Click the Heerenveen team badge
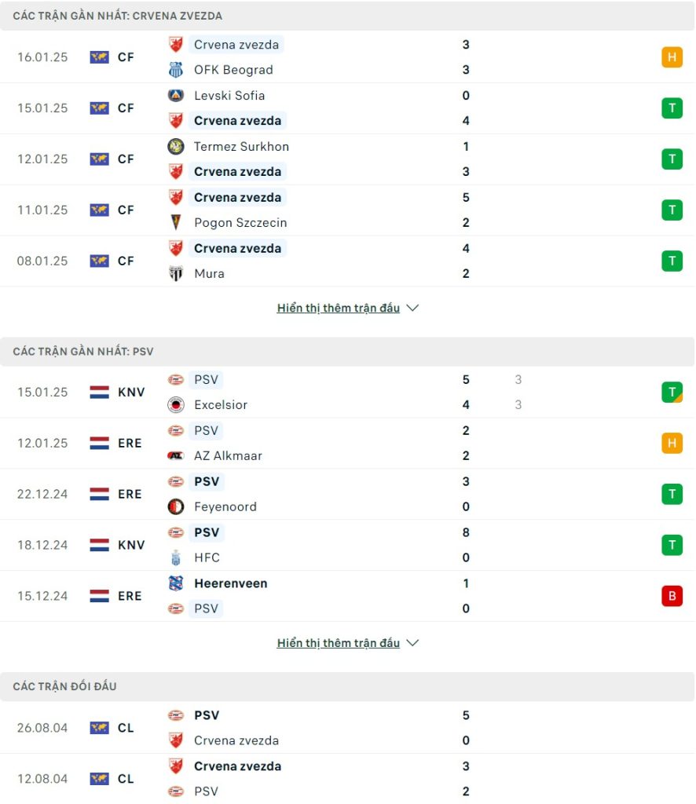Viewport: 696px width, 804px height. (x=176, y=583)
